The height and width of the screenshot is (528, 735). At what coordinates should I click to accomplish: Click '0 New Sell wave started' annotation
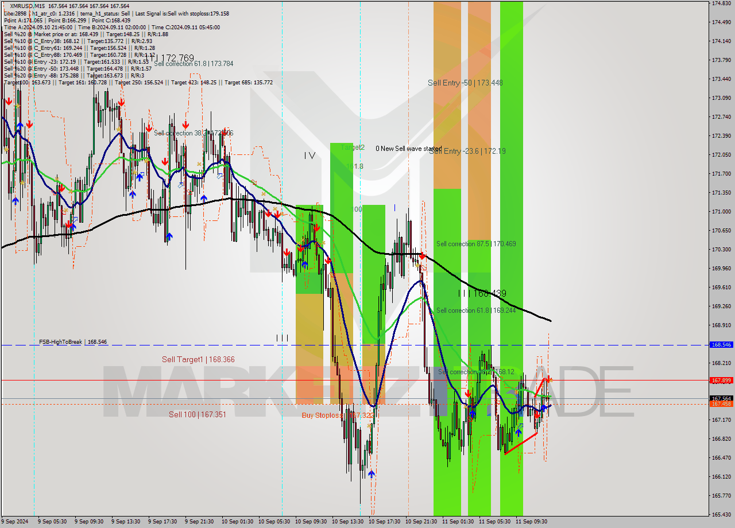tap(409, 149)
